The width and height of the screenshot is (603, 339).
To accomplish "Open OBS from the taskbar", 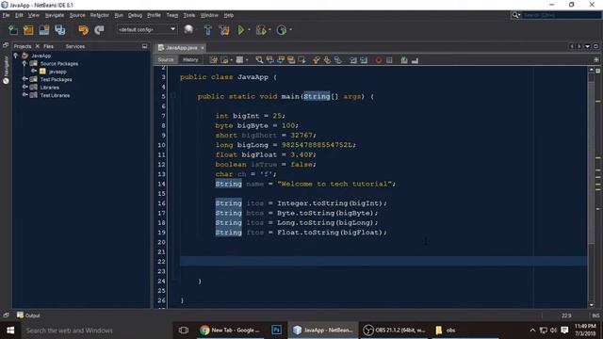I will (395, 331).
